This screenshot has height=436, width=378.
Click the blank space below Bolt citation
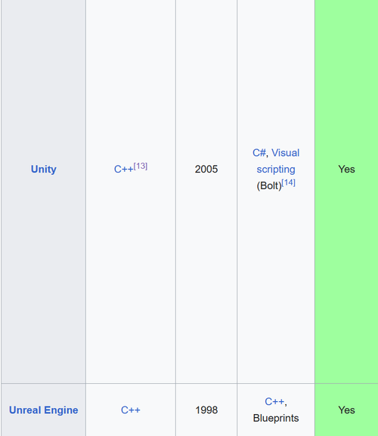[276, 286]
